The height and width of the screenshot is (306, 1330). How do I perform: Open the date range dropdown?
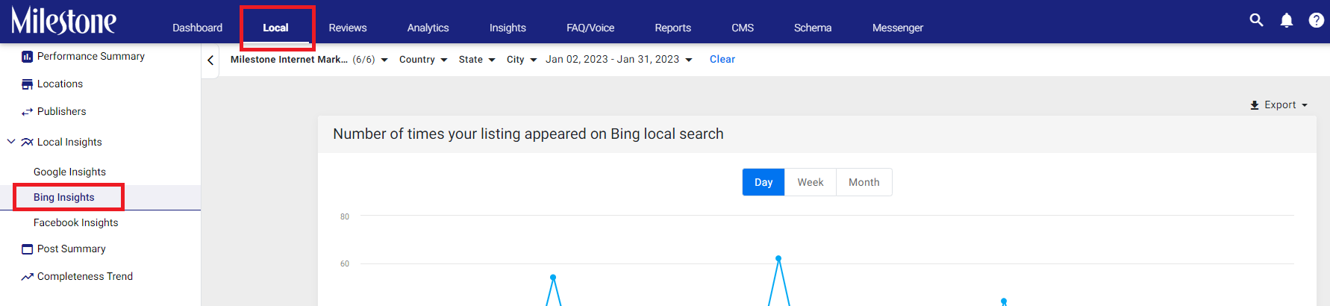pos(619,60)
